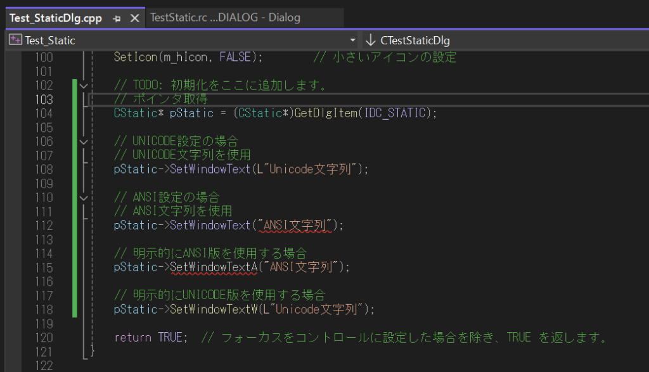
Task: Collapse the UNICODE設定 comment block at line 106
Action: click(x=84, y=141)
